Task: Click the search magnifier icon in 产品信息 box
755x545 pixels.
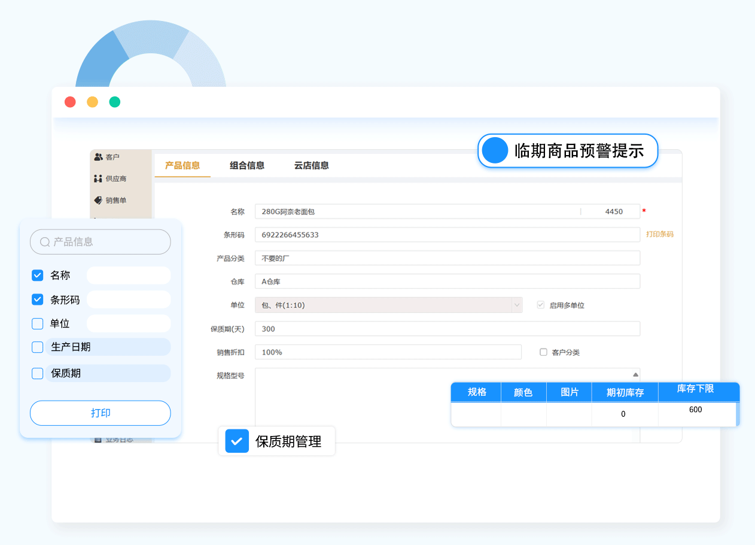Action: coord(45,242)
